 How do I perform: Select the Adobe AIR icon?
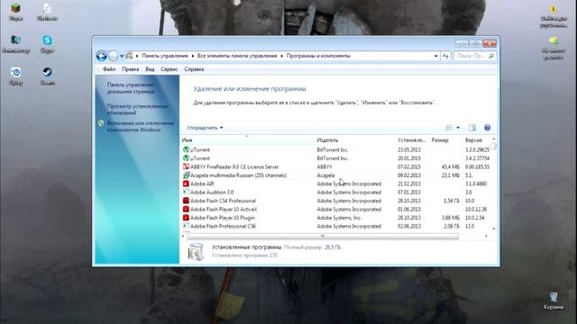(187, 184)
